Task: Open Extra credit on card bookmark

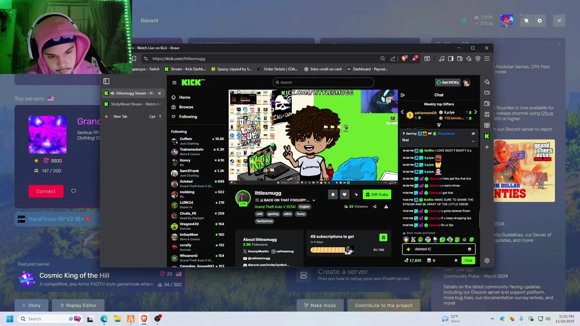Action: pos(323,69)
